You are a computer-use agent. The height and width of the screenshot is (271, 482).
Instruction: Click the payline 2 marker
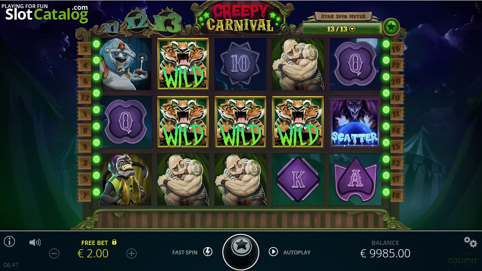[85, 49]
